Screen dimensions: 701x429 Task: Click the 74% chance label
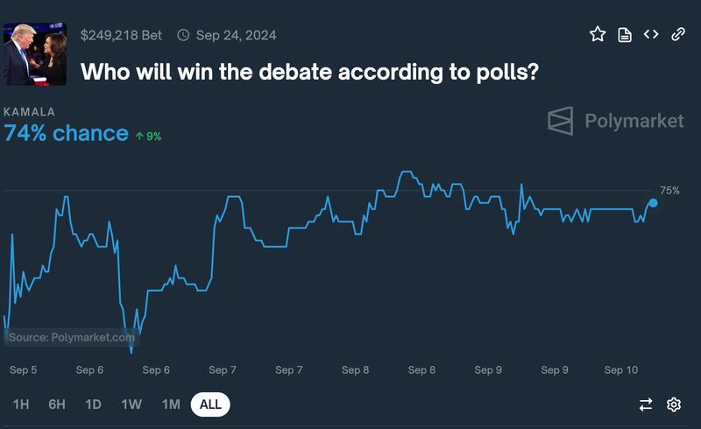click(x=66, y=133)
